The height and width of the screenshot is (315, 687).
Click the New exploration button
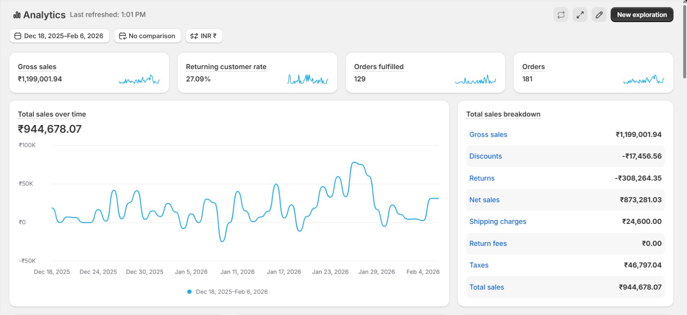641,15
